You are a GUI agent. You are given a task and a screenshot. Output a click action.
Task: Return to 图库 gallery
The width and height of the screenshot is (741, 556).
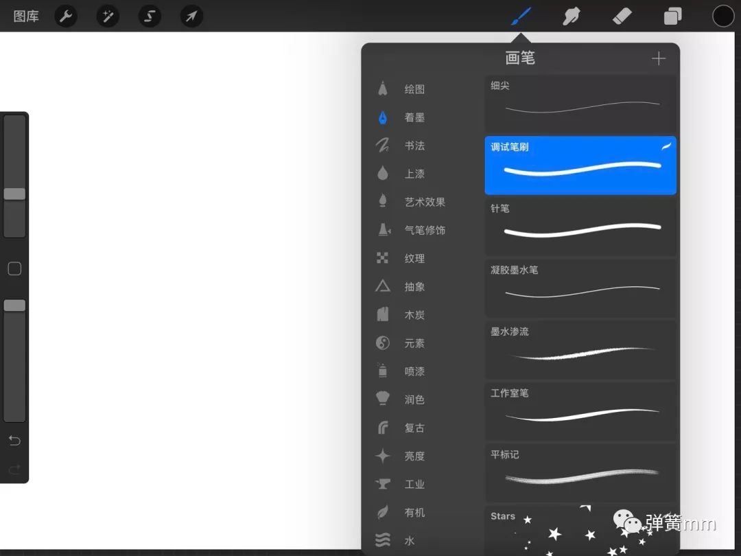pyautogui.click(x=26, y=16)
